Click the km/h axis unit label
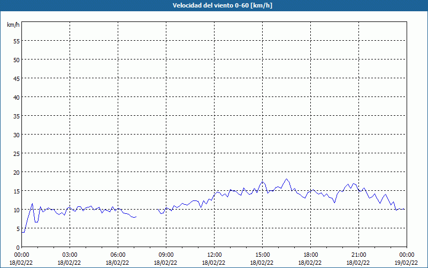Viewport: 428px width, 268px height. (x=13, y=25)
